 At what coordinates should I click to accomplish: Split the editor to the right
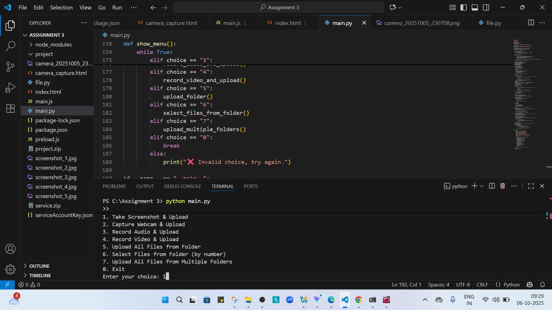click(x=531, y=23)
